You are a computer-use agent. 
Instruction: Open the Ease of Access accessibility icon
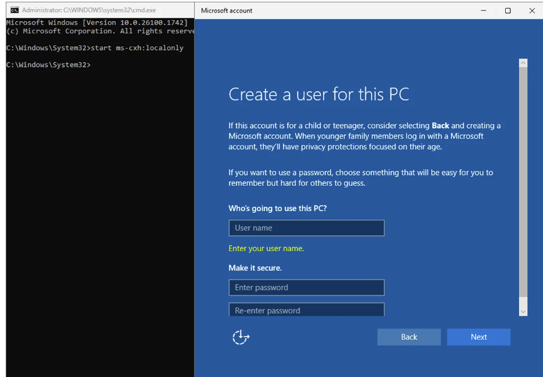click(x=241, y=337)
